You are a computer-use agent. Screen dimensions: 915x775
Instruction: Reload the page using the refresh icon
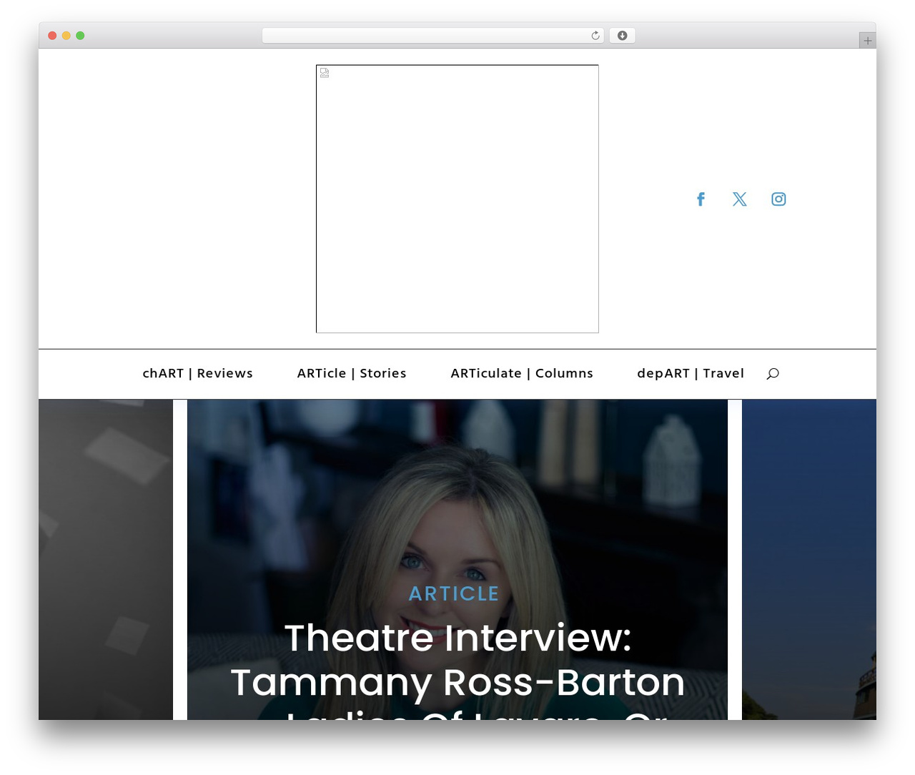click(595, 36)
